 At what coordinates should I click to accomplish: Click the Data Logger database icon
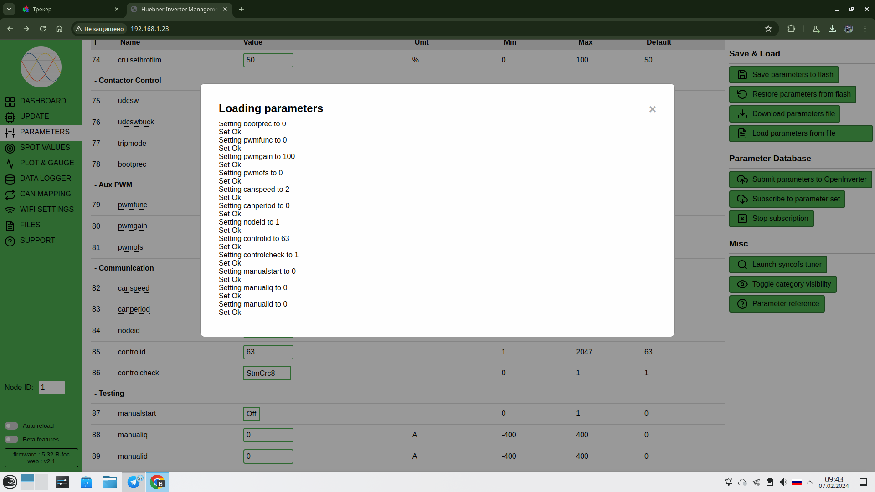[10, 179]
